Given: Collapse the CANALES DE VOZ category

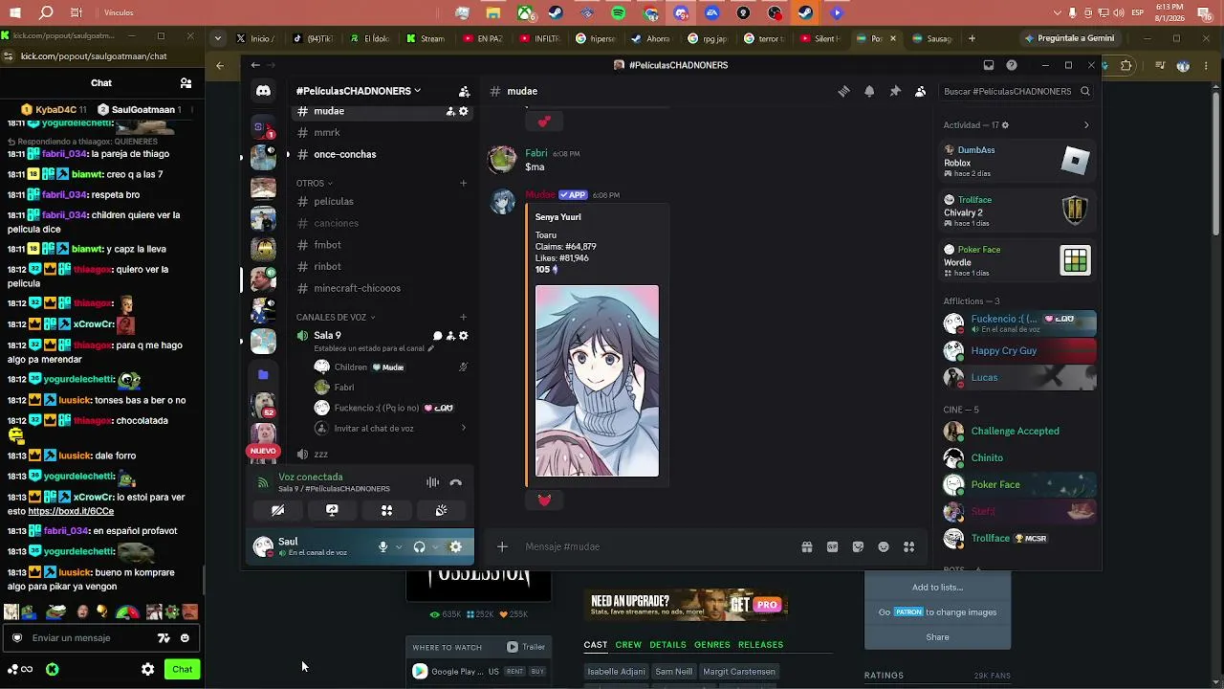Looking at the screenshot, I should click(x=336, y=317).
